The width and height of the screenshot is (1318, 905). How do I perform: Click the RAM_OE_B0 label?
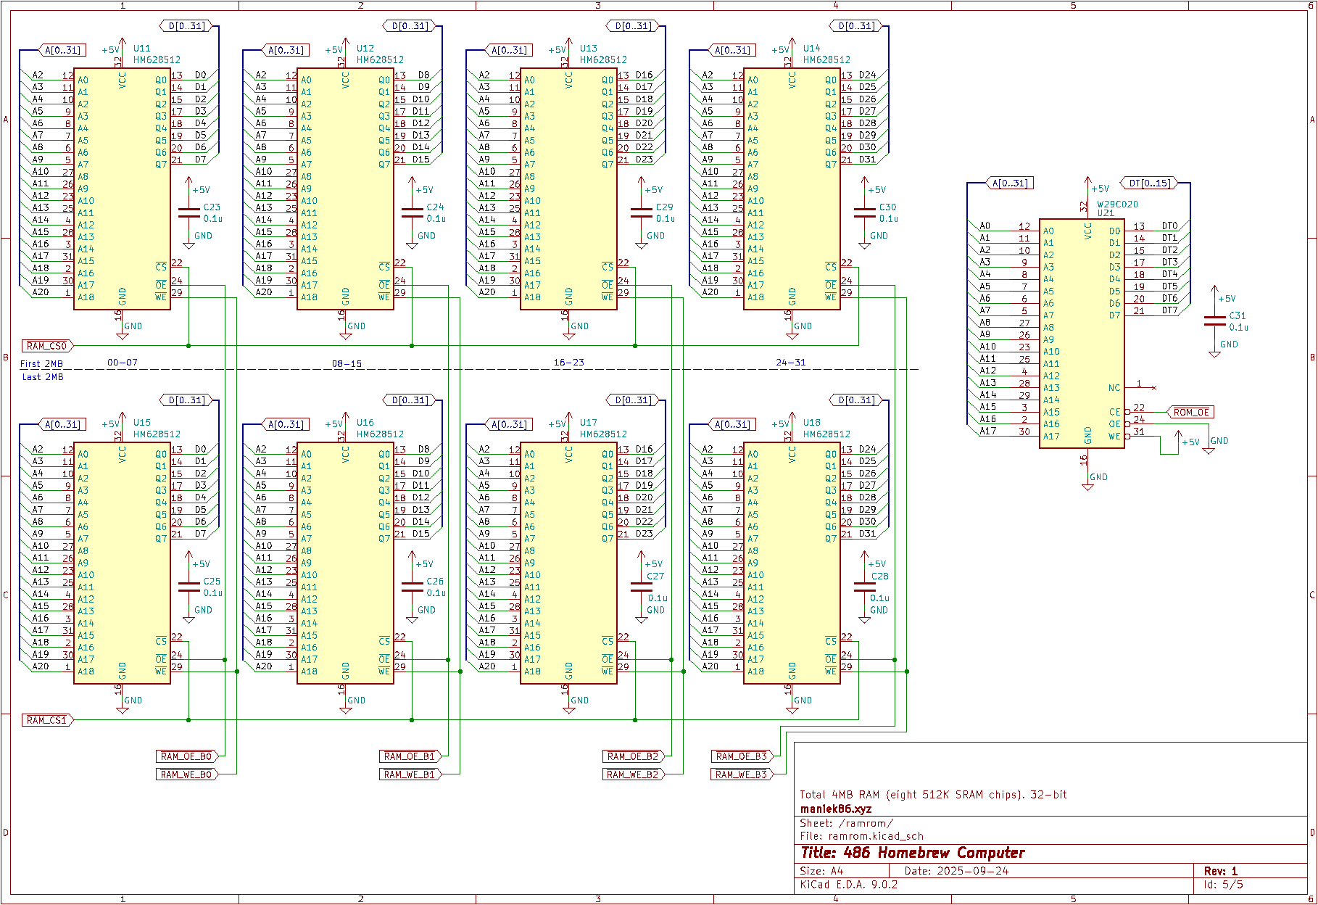(188, 756)
